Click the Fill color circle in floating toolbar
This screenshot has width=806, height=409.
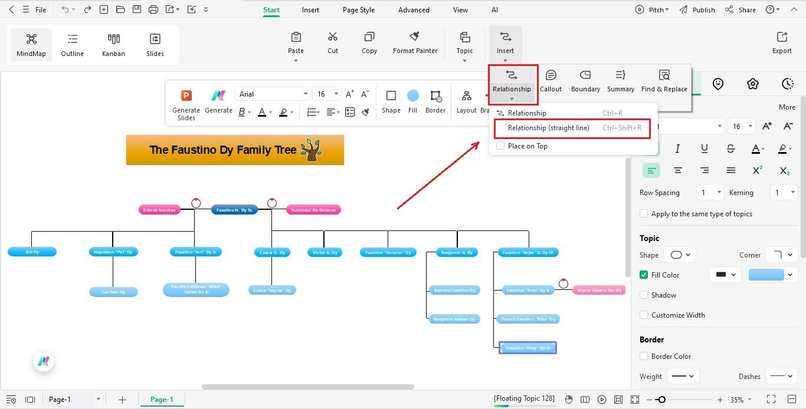pyautogui.click(x=412, y=95)
